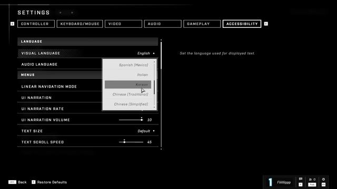Click the language dropdown scrollbar thumb
Screen dimensions: 337x189
(x=154, y=87)
